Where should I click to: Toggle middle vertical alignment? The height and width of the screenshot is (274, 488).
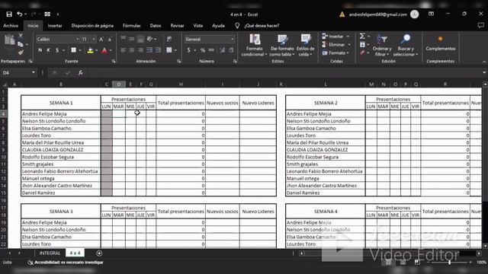(132, 39)
